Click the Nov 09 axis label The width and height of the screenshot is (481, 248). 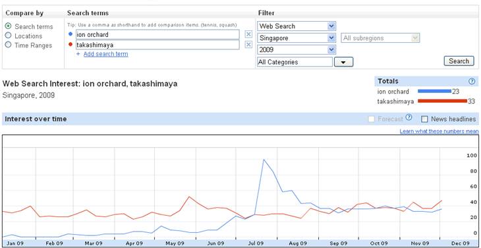click(x=420, y=243)
